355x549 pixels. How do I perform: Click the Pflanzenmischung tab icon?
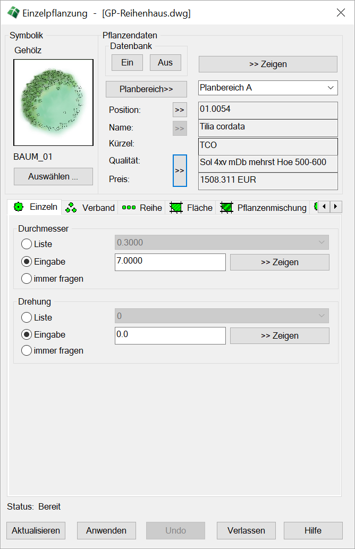(x=227, y=208)
